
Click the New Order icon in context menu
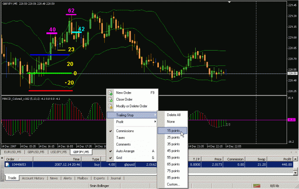[110, 93]
